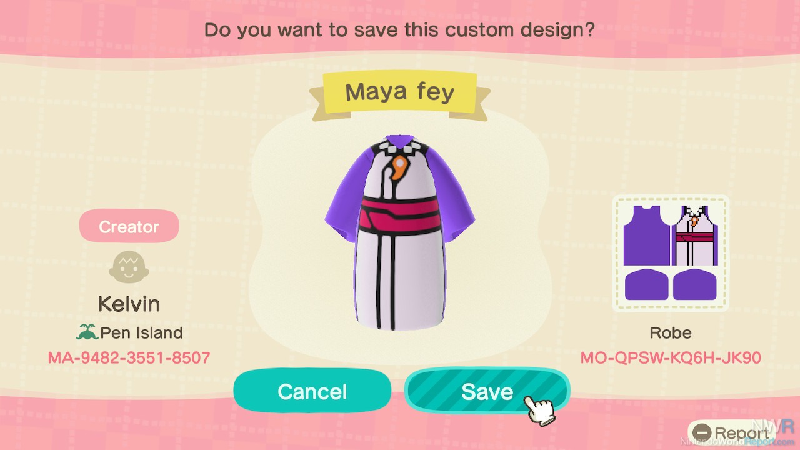Click the creator face avatar icon
Image resolution: width=800 pixels, height=450 pixels.
click(x=128, y=268)
